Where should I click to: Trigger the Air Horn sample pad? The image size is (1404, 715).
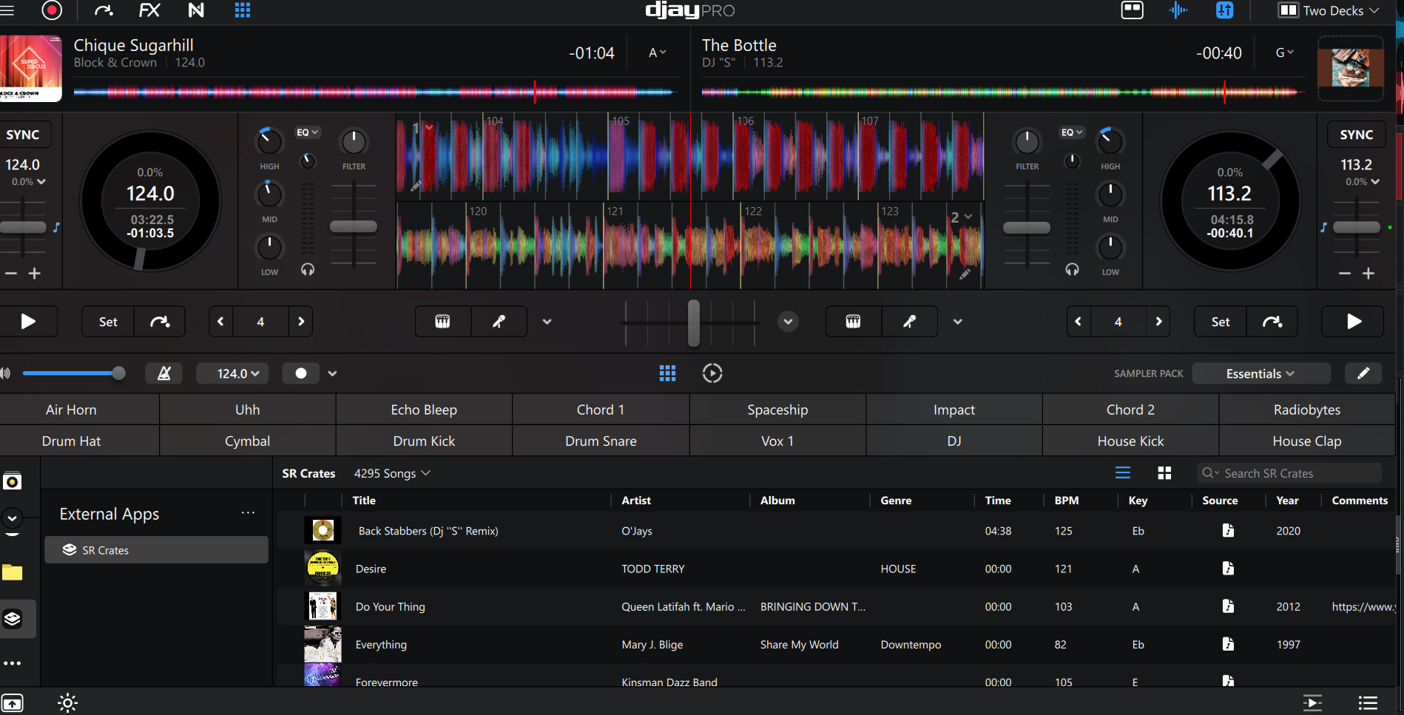pos(71,410)
